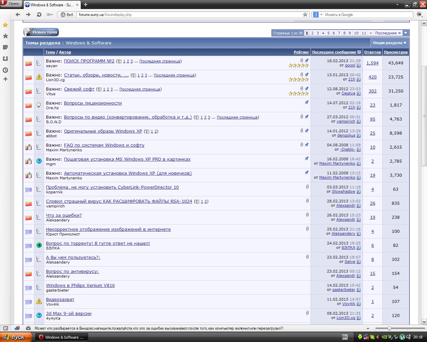Go to page 2 of threads

(312, 33)
